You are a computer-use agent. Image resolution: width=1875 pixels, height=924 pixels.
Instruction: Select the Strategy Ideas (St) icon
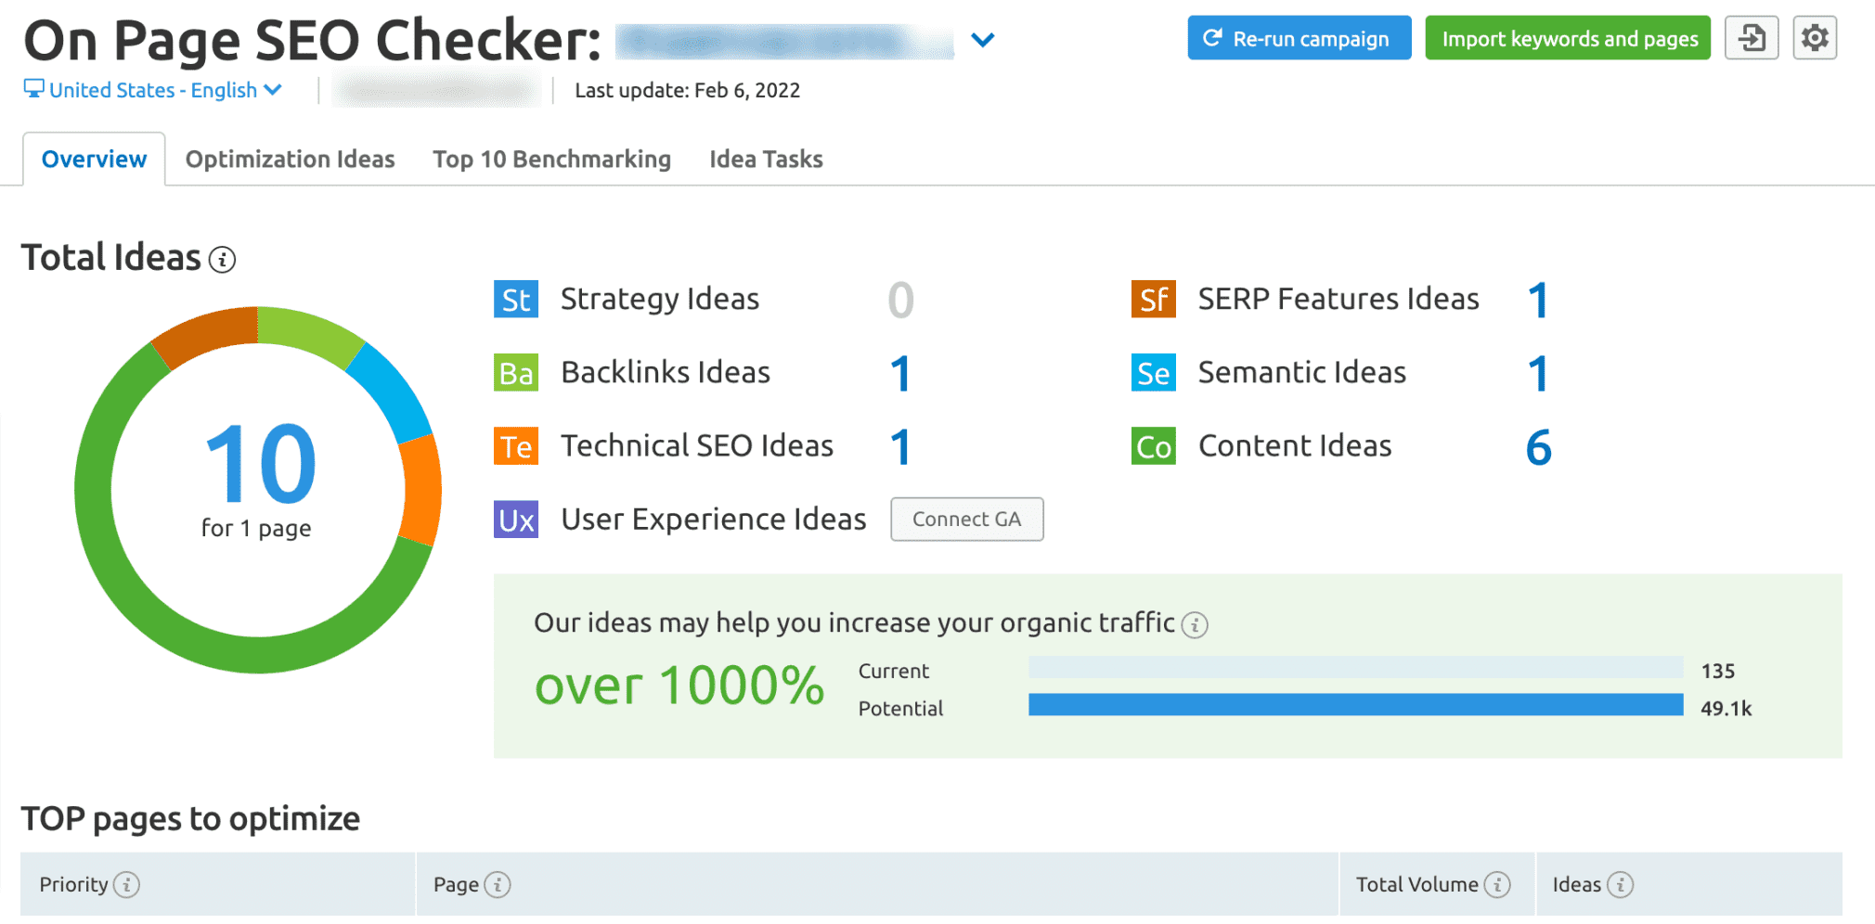point(514,299)
